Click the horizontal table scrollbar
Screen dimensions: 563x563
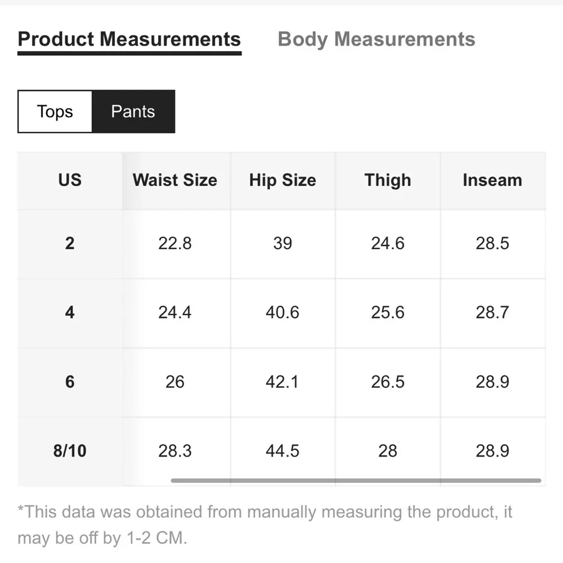[x=356, y=481]
